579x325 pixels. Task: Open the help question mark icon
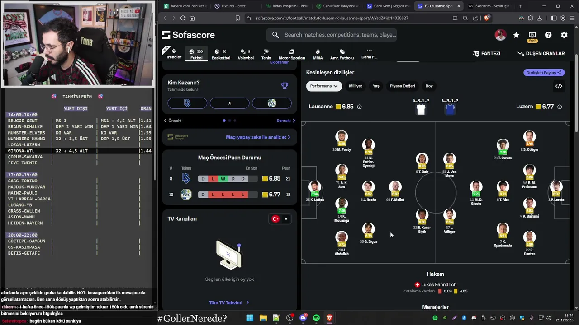coord(548,35)
